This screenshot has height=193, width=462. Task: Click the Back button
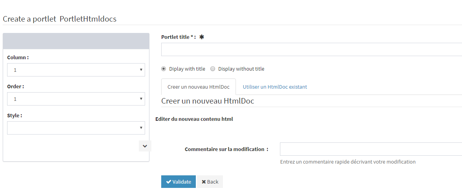(x=210, y=182)
